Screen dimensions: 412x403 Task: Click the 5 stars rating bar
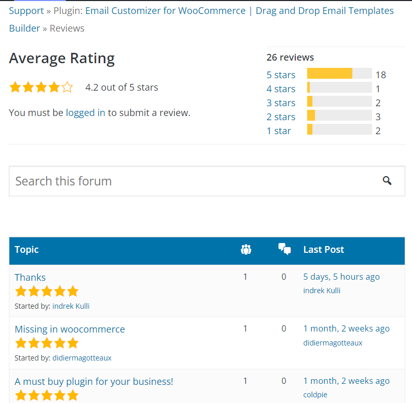point(339,74)
